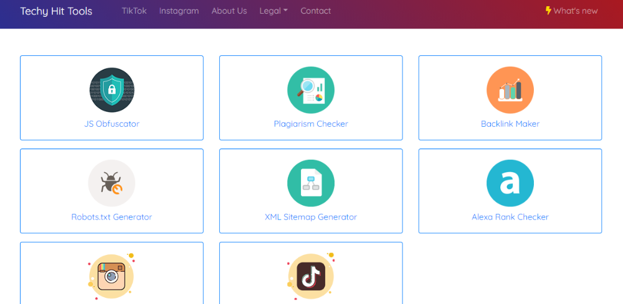
Task: Click the JS Obfuscator text link
Action: click(112, 124)
